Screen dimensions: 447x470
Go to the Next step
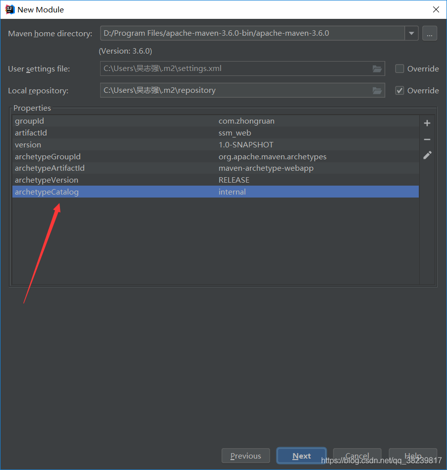pos(301,456)
